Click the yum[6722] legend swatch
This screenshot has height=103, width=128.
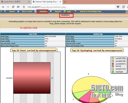click(x=113, y=69)
